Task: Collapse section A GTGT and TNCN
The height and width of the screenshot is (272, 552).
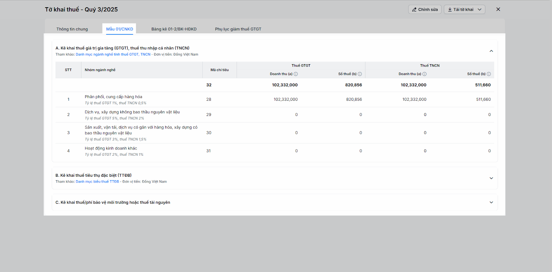Action: tap(491, 51)
